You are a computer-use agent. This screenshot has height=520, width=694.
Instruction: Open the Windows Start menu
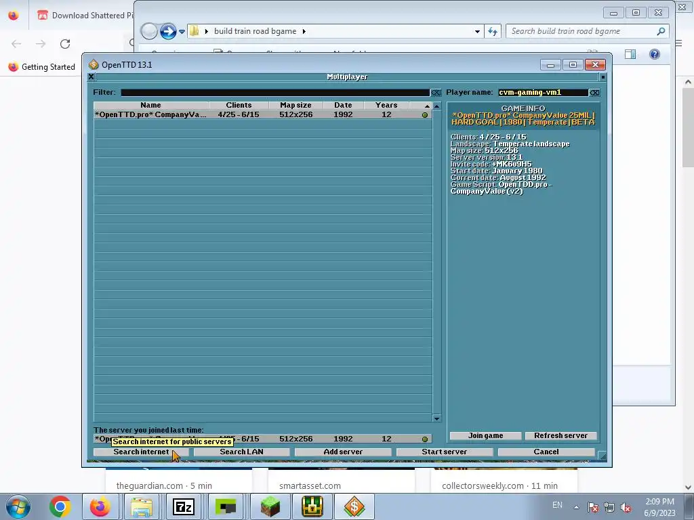click(18, 506)
